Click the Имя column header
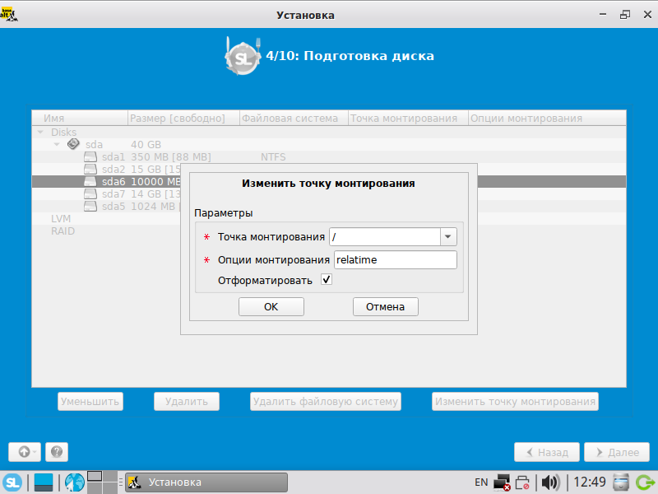 click(x=80, y=118)
